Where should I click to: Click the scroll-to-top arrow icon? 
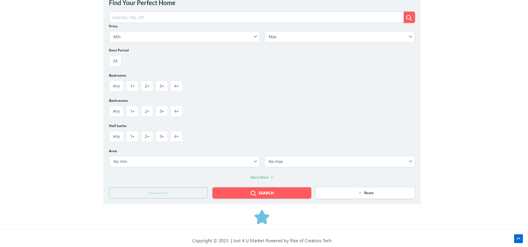coord(518,239)
